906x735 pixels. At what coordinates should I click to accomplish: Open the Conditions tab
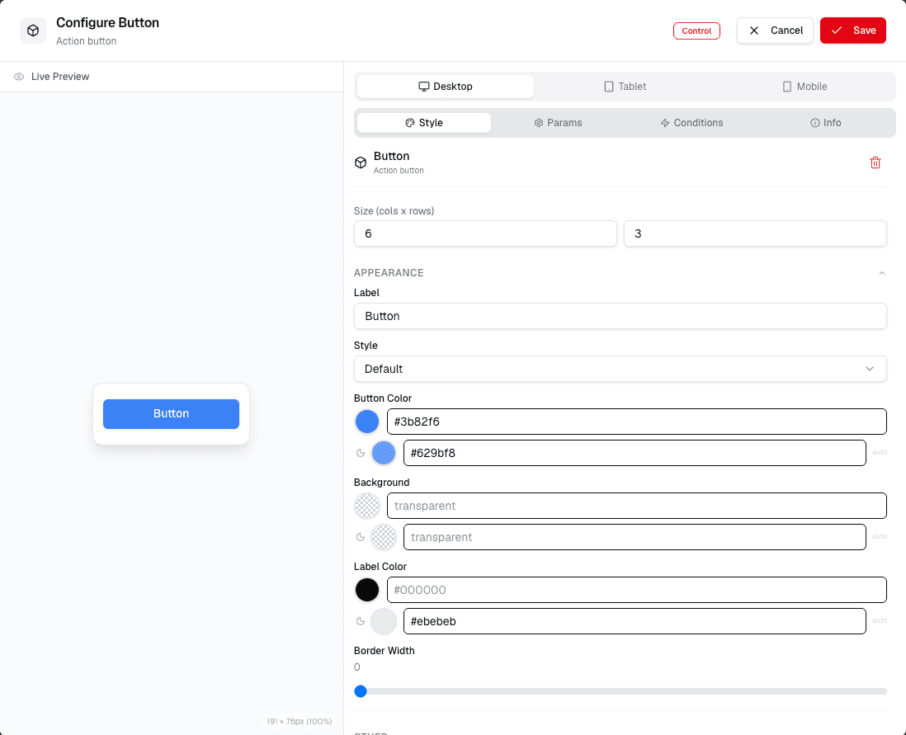(x=691, y=123)
